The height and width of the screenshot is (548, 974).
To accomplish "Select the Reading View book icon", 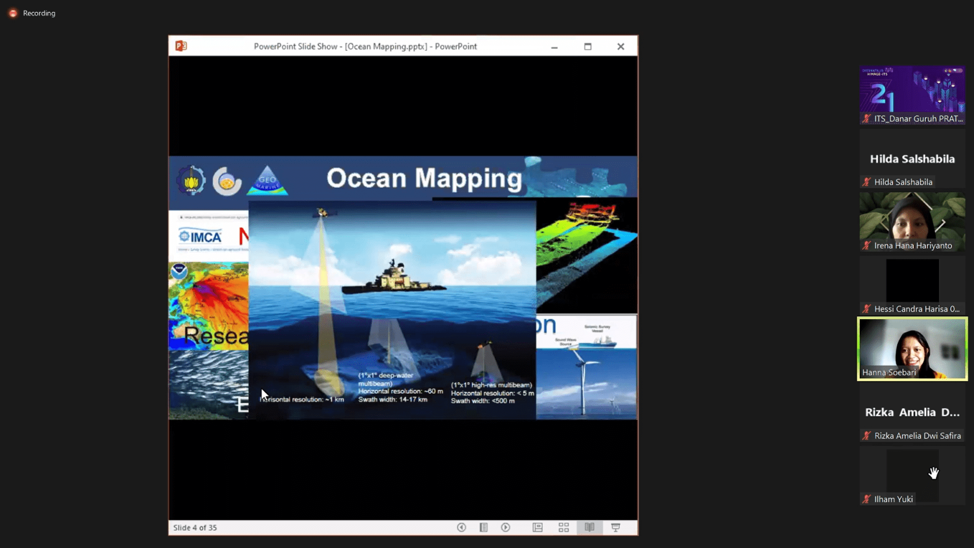I will pyautogui.click(x=589, y=527).
